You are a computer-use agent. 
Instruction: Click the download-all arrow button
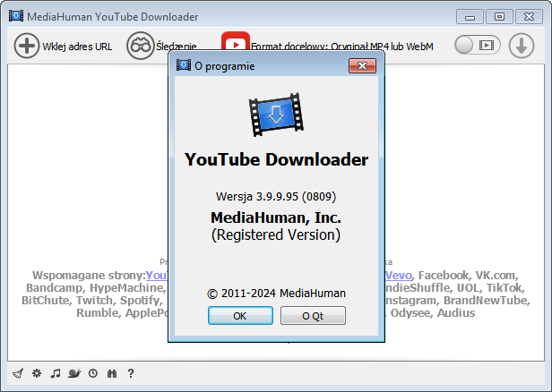[522, 46]
